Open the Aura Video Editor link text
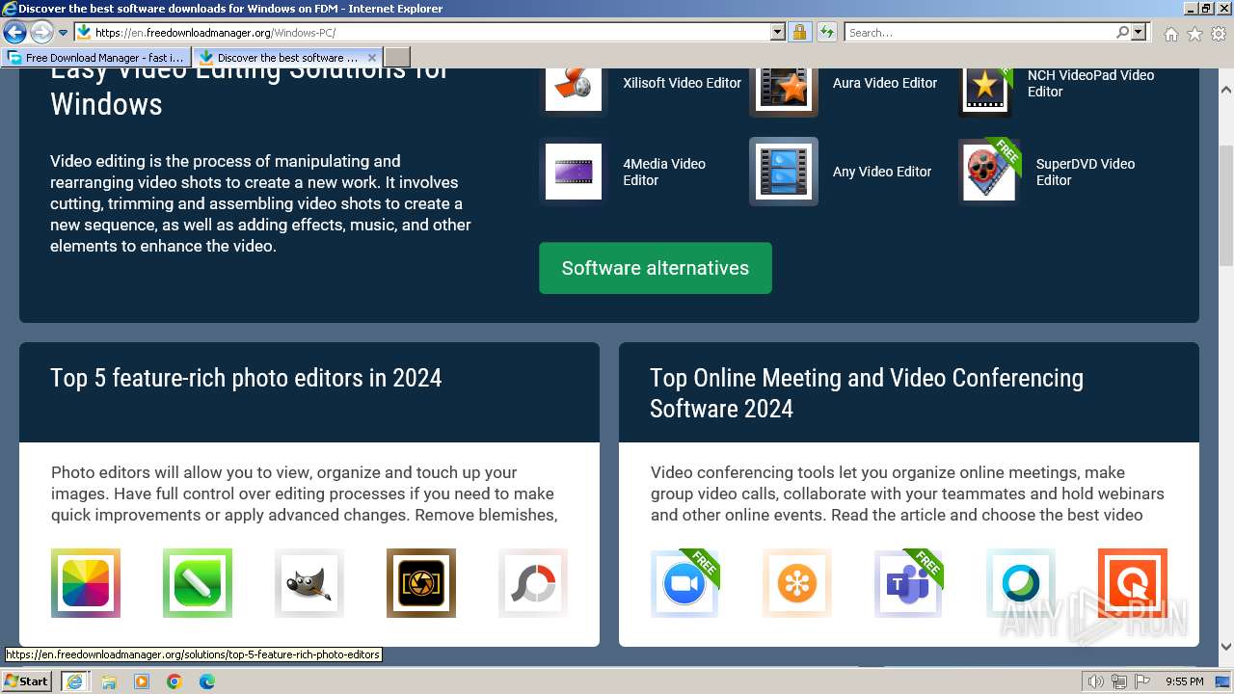1234x694 pixels. coord(885,83)
